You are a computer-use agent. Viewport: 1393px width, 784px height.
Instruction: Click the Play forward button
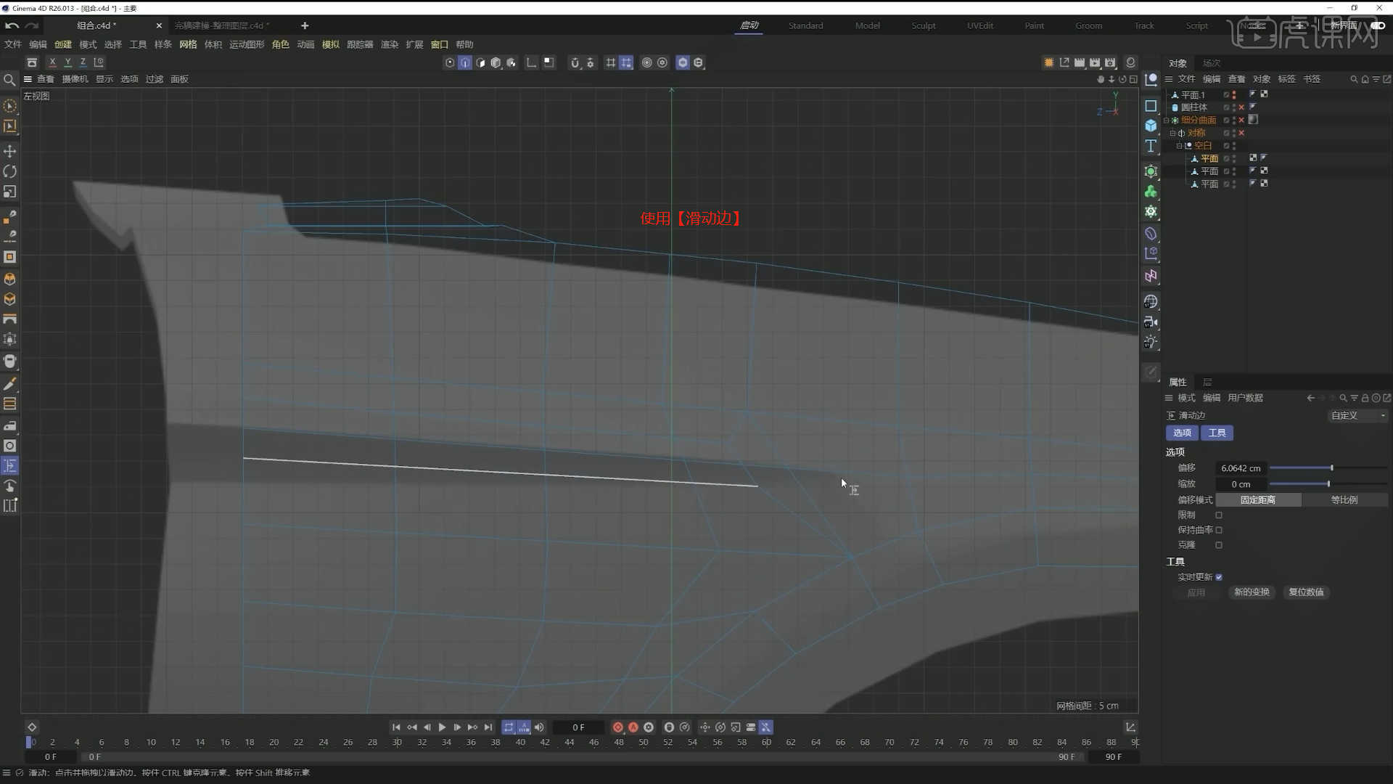tap(442, 727)
